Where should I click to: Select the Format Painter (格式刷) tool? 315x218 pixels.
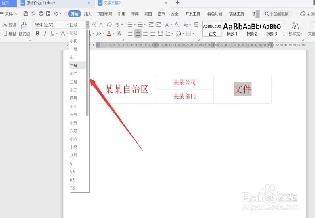point(24,29)
